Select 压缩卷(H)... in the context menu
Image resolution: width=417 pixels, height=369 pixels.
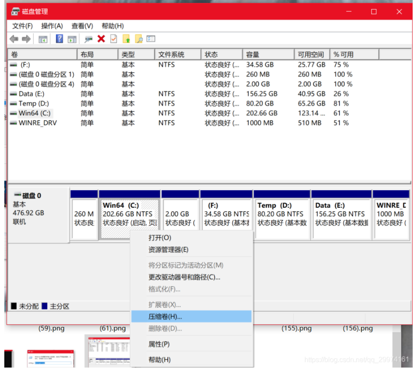(x=191, y=317)
